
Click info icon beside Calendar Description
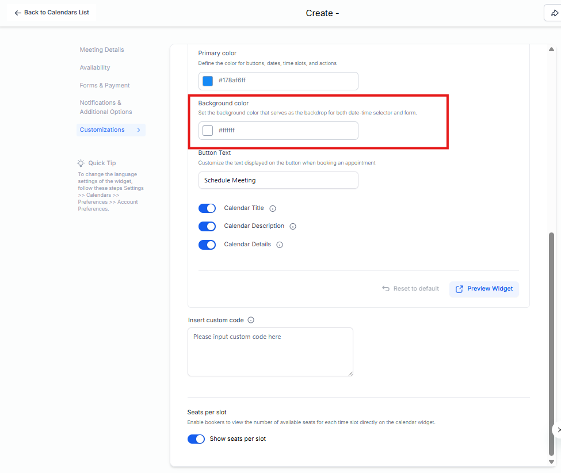pyautogui.click(x=293, y=227)
